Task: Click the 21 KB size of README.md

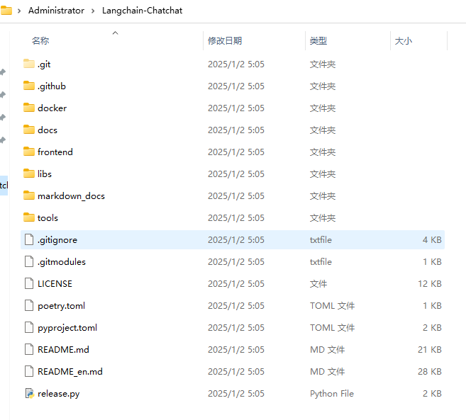Action: tap(430, 350)
